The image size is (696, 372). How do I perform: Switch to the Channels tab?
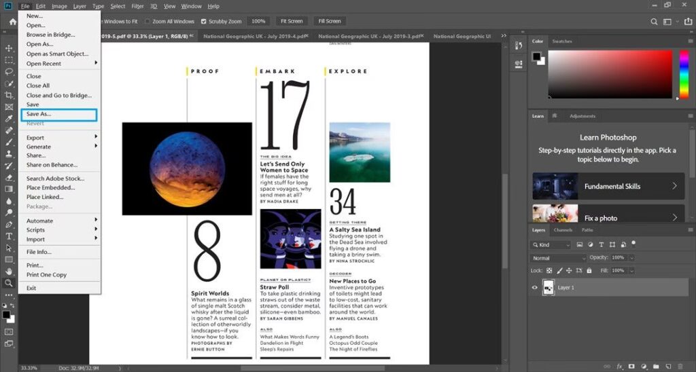pos(563,230)
